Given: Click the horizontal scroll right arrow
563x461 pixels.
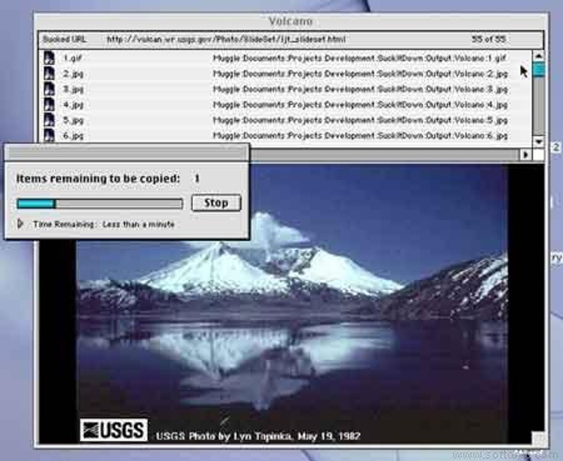Looking at the screenshot, I should [x=525, y=154].
